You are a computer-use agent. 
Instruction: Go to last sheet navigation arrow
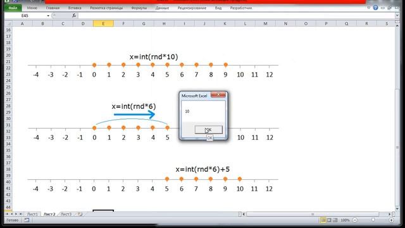[21, 214]
